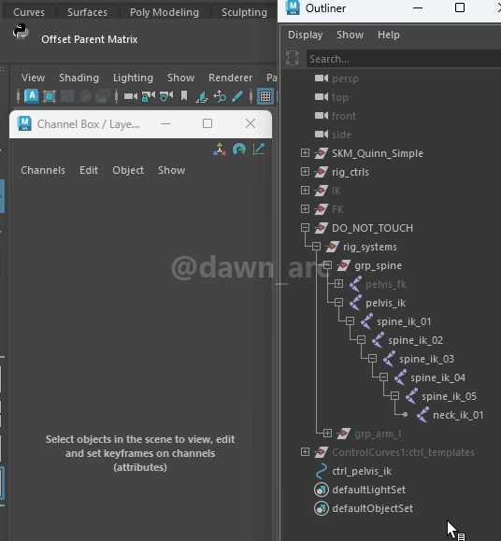The height and width of the screenshot is (541, 501).
Task: Open the viewport Shading menu
Action: click(x=79, y=78)
